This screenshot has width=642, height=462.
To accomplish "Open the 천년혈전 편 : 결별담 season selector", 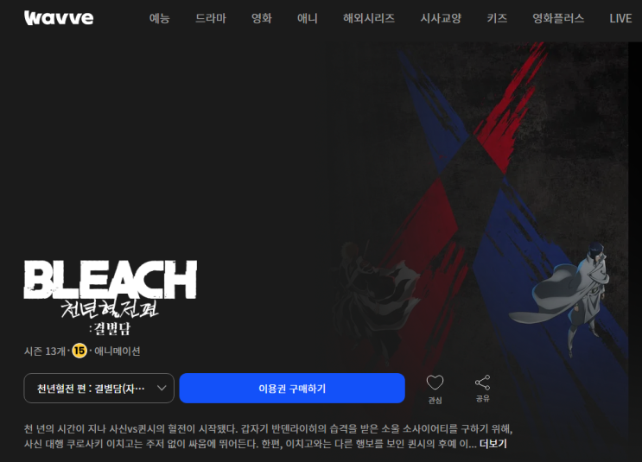I will (99, 388).
